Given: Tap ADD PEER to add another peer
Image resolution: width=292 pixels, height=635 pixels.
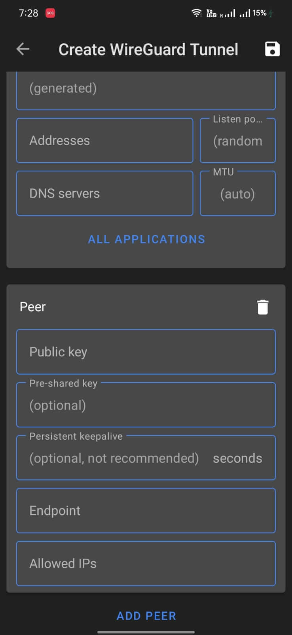Looking at the screenshot, I should 146,616.
